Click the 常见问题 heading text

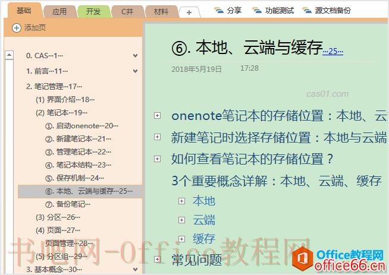(197, 260)
